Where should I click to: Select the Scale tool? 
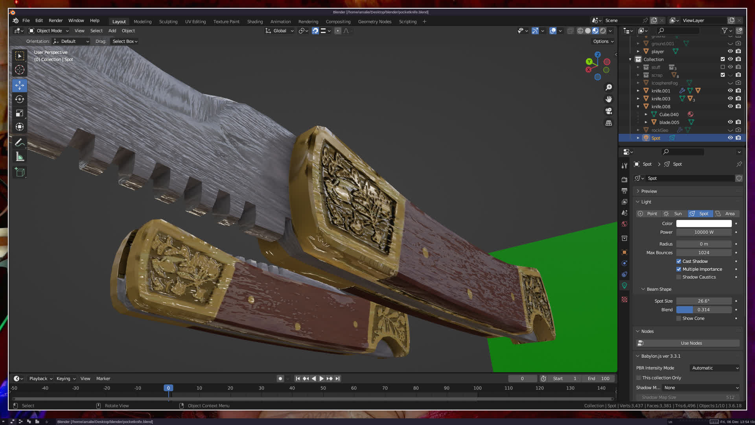pyautogui.click(x=20, y=113)
